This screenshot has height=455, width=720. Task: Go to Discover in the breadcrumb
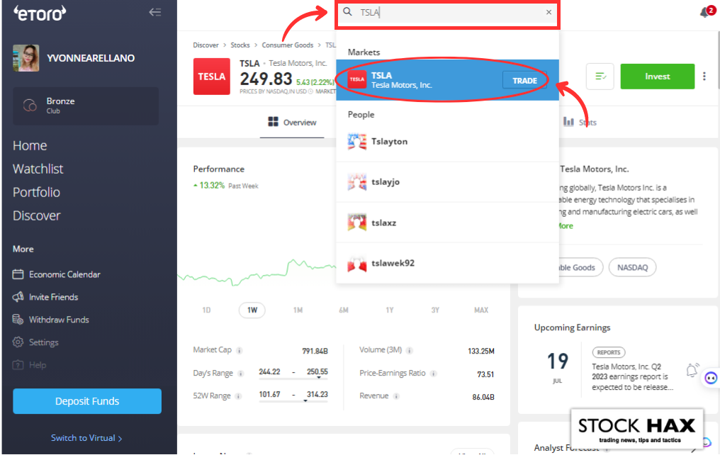[x=206, y=45]
